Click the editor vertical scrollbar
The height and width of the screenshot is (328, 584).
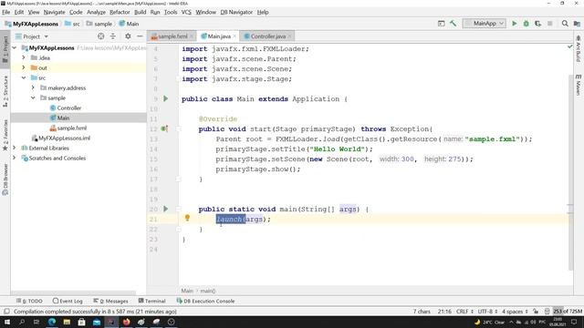(x=570, y=172)
